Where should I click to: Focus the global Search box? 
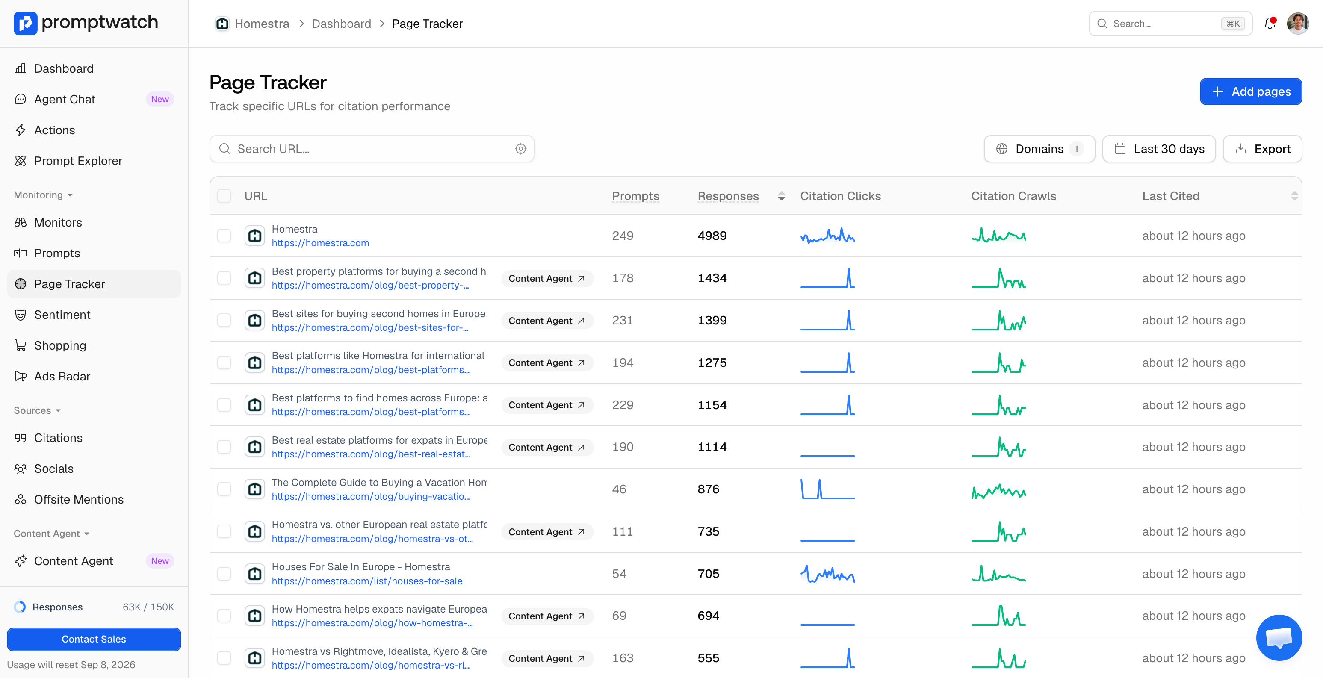pyautogui.click(x=1170, y=24)
